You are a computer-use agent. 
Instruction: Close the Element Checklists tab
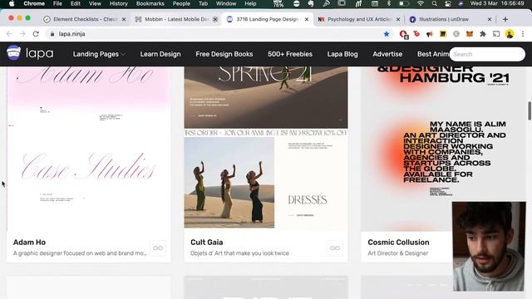pos(124,19)
